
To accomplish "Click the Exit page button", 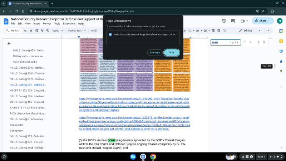I will 155,53.
